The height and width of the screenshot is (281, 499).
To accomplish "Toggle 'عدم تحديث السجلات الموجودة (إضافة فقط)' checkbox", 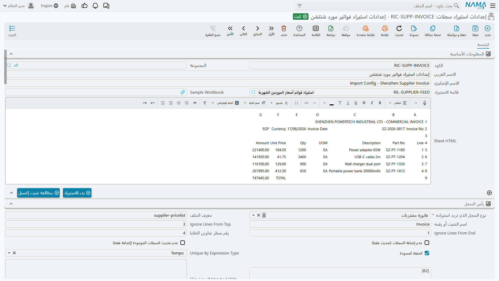I will [x=183, y=243].
